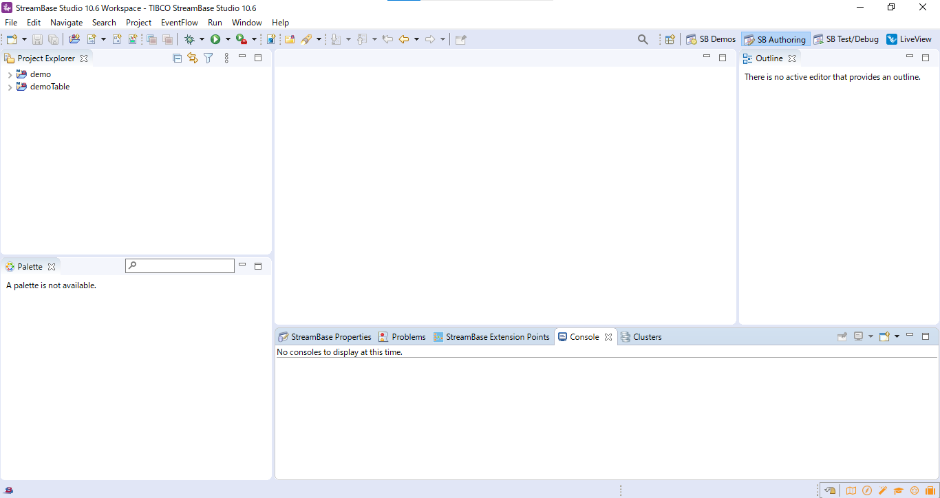The width and height of the screenshot is (940, 498).
Task: Click the Last Edit Location arrow icon
Action: tap(387, 39)
